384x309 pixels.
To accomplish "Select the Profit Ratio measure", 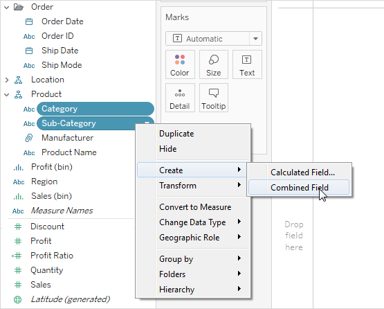I will click(52, 256).
